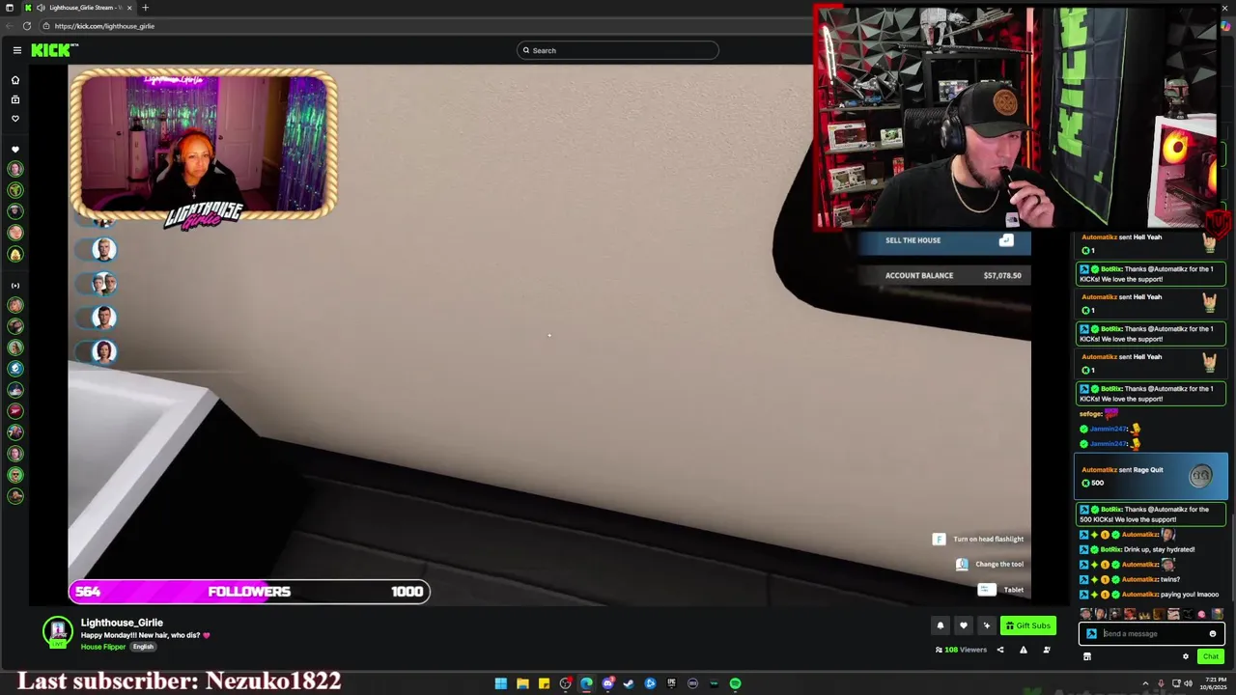Screen dimensions: 1236x695
Task: Click the user icon next to report
Action: point(1047,650)
